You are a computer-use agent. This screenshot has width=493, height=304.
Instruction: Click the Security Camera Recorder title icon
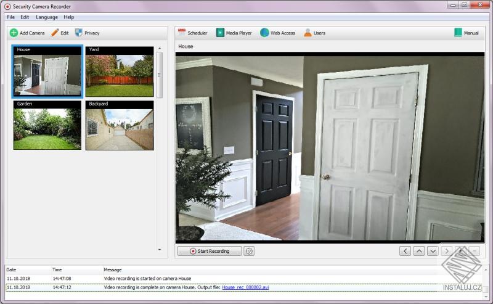pyautogui.click(x=7, y=6)
